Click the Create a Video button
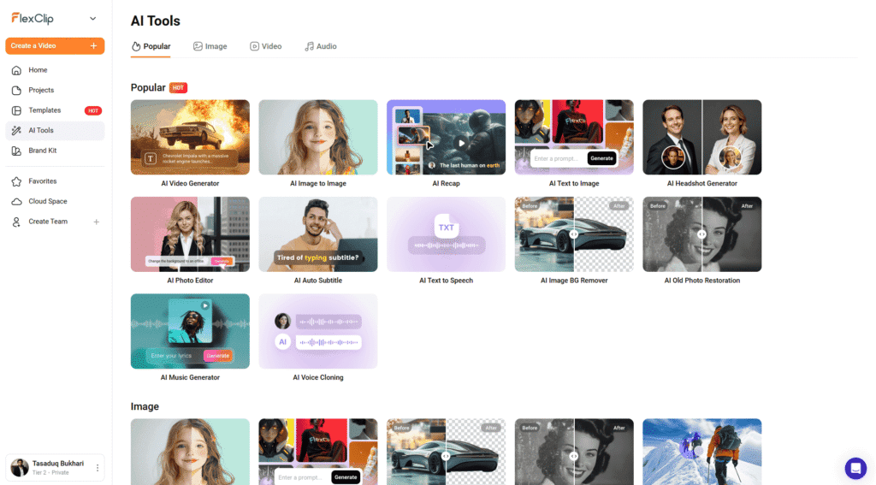The width and height of the screenshot is (876, 485). (x=55, y=46)
